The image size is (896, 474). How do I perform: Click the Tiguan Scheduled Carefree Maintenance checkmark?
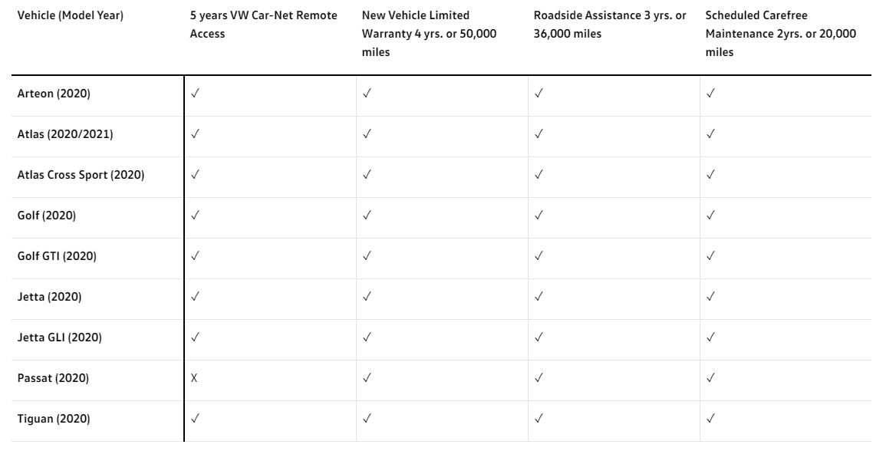(x=711, y=419)
